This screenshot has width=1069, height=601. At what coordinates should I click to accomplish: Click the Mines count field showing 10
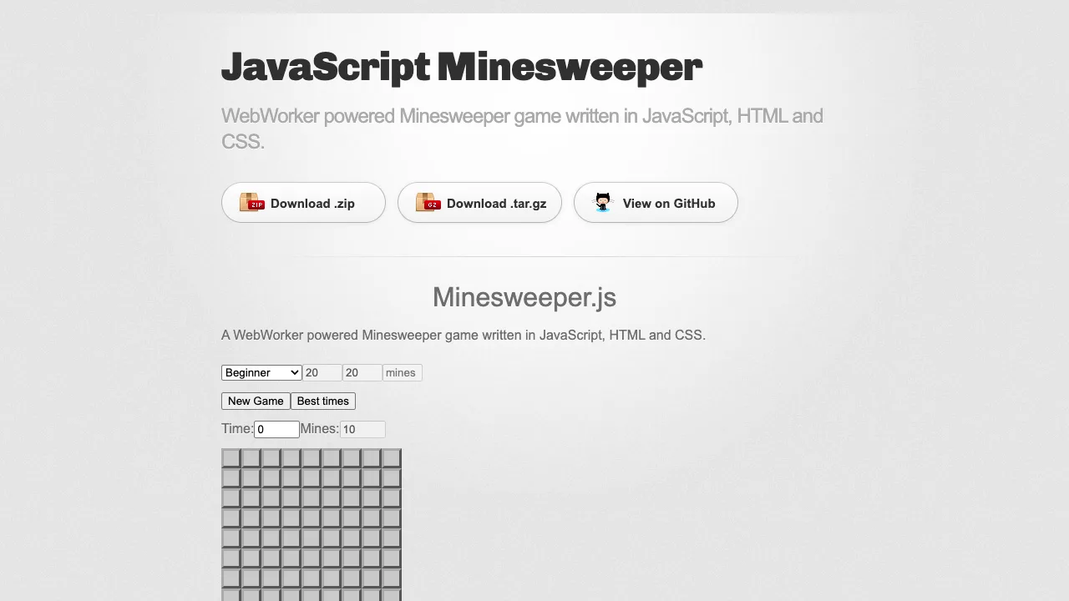click(362, 429)
